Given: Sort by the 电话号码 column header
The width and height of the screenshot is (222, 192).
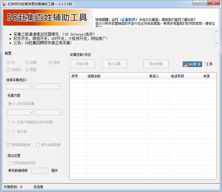Looking at the screenshot, I should tap(185, 76).
